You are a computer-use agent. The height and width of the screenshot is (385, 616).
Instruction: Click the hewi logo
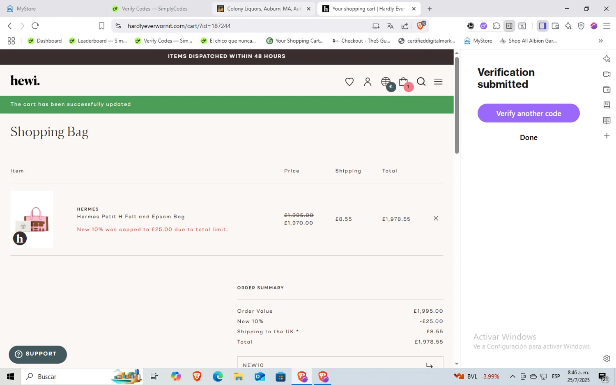[x=25, y=80]
